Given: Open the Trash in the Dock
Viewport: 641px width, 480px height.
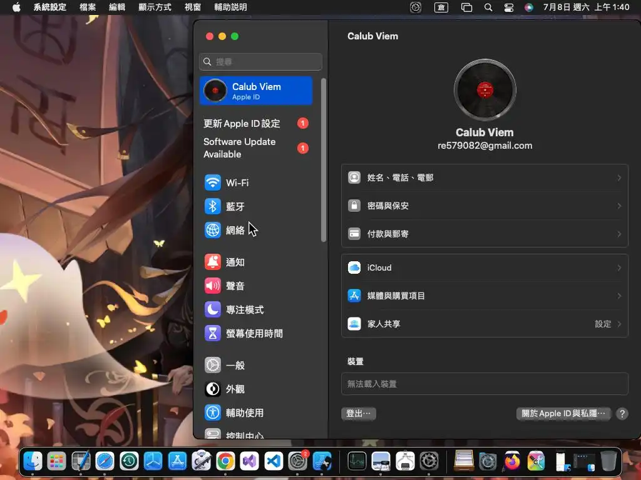Looking at the screenshot, I should [608, 461].
